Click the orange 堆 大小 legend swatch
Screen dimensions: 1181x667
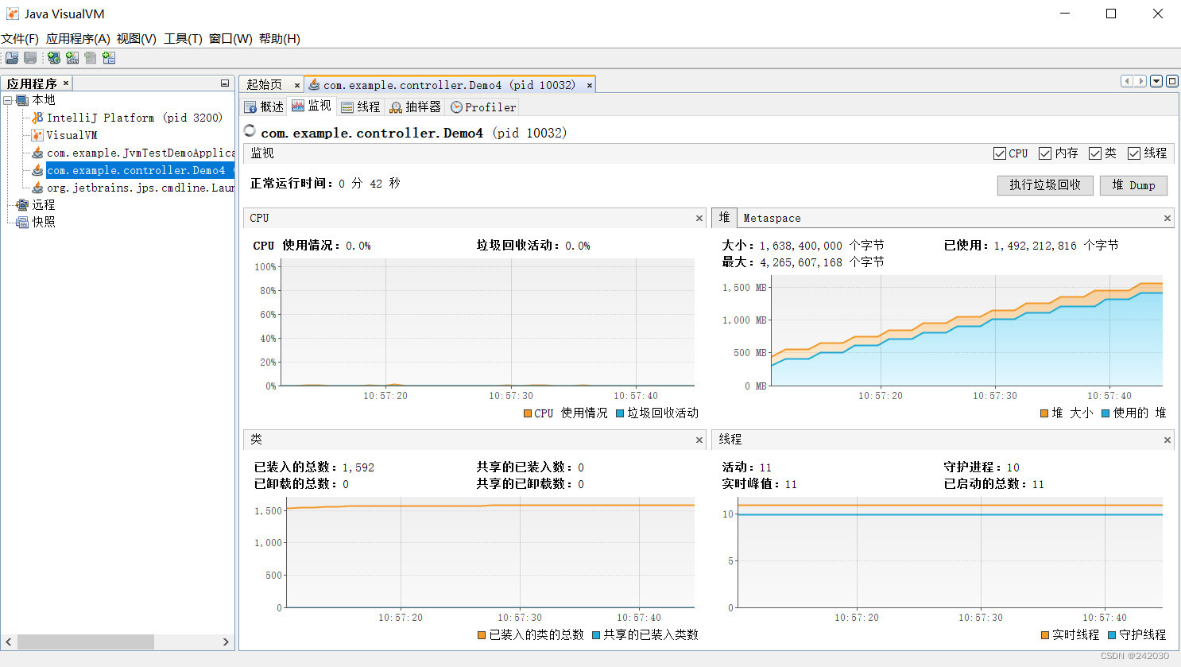point(1044,413)
